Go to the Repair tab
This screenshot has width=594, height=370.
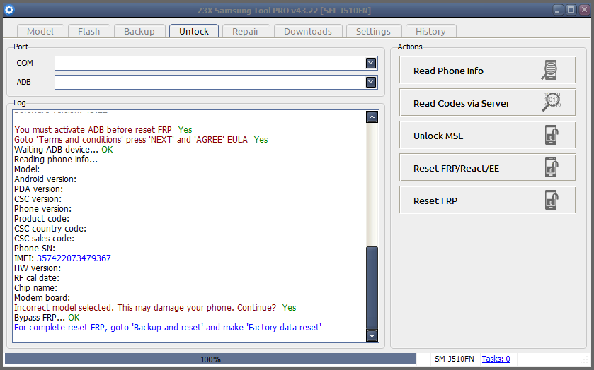[x=246, y=31]
